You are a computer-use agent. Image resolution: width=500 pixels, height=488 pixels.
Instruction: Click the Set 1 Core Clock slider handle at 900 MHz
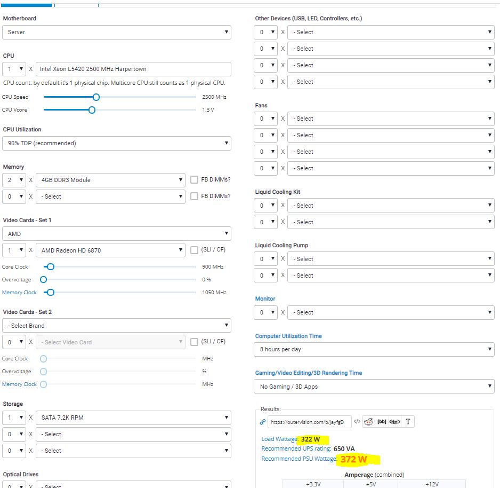pyautogui.click(x=51, y=266)
